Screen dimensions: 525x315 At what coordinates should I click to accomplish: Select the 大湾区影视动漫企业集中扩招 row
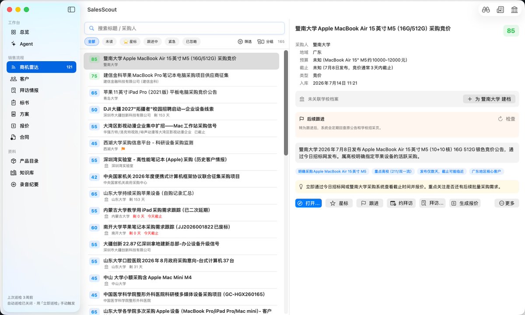click(181, 128)
